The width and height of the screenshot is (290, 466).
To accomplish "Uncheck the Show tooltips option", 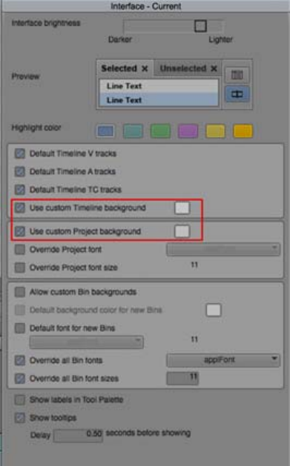I will pos(20,418).
